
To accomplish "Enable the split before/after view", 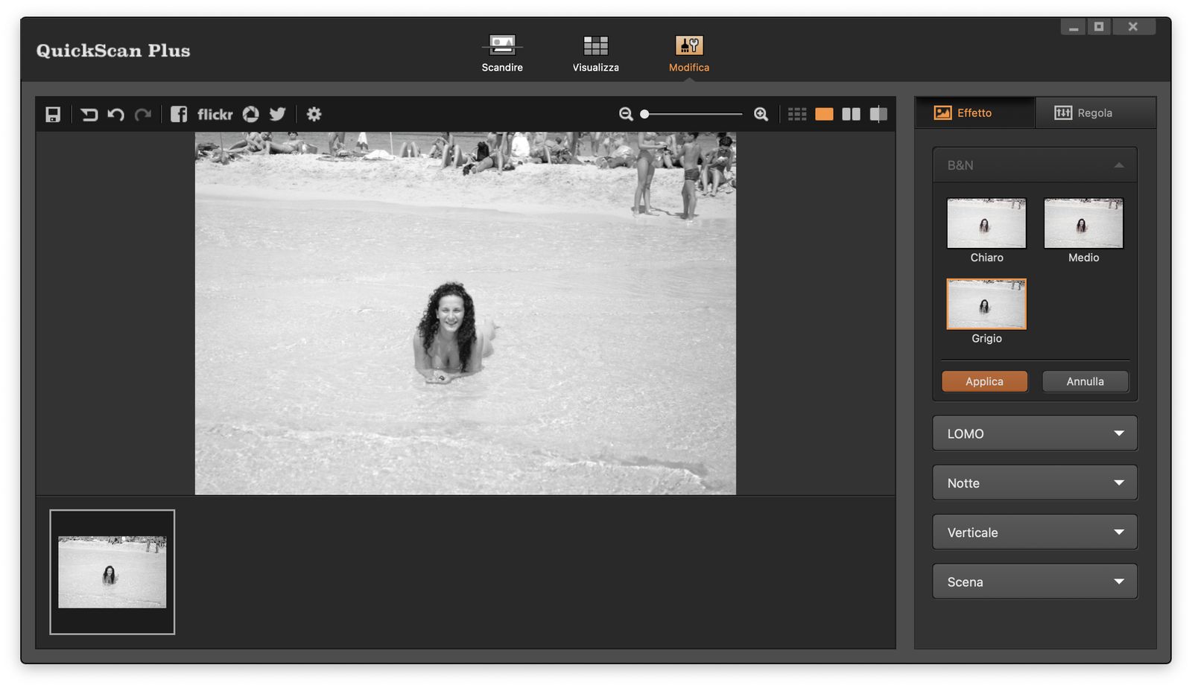I will point(878,114).
